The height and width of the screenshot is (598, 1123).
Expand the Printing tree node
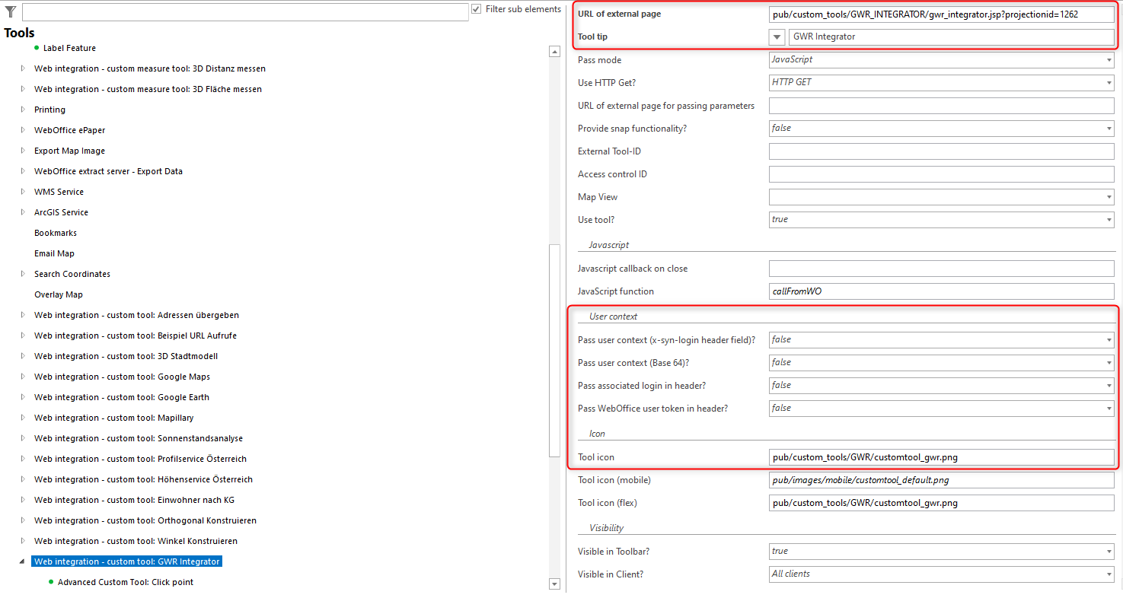pyautogui.click(x=23, y=109)
